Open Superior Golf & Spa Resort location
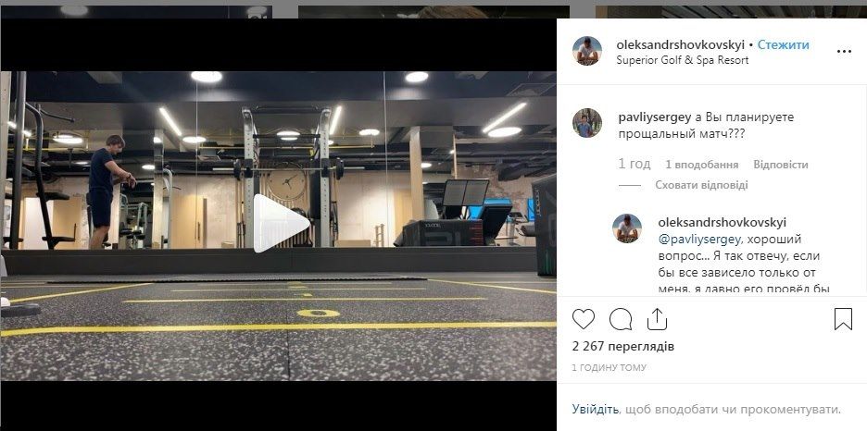Screen dimensions: 867x431 683,60
